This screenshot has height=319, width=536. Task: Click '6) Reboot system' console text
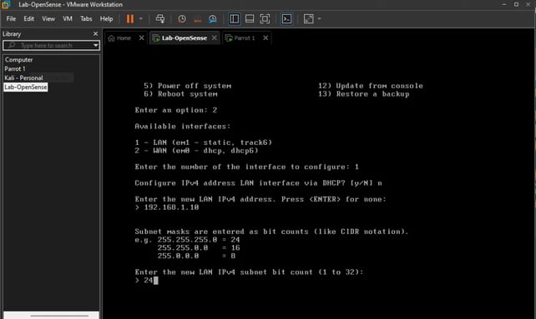[x=180, y=94]
